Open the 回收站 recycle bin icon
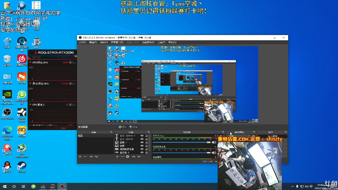Screen dimensions: 338x190 (7, 60)
